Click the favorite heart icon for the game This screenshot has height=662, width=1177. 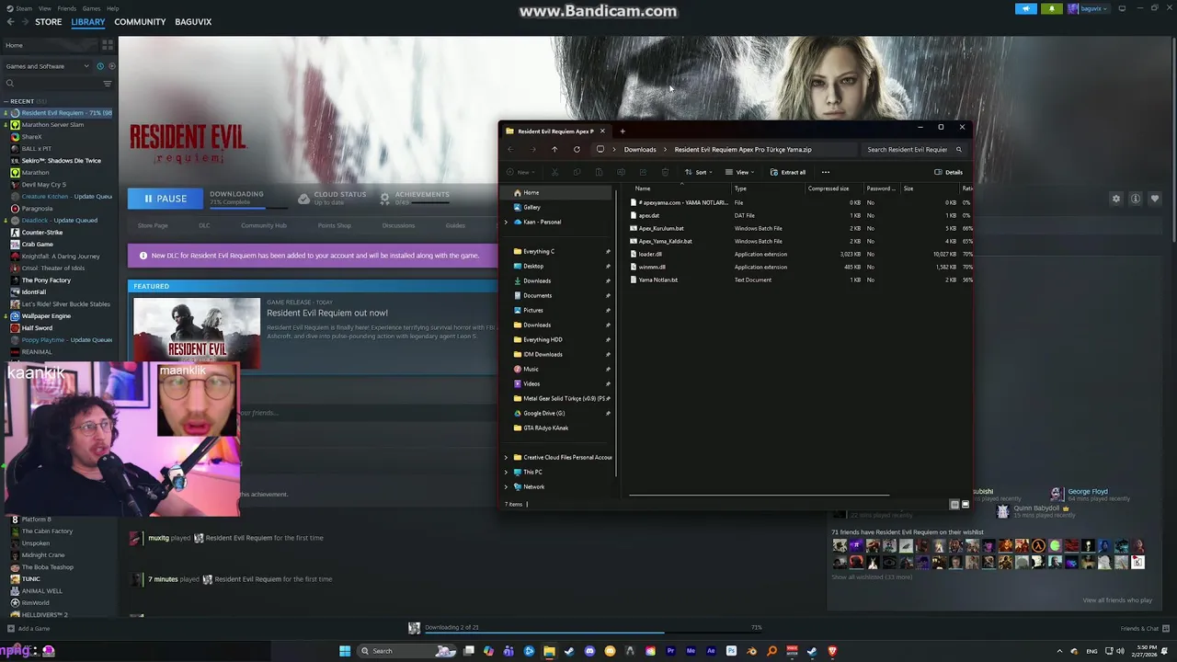tap(1155, 199)
